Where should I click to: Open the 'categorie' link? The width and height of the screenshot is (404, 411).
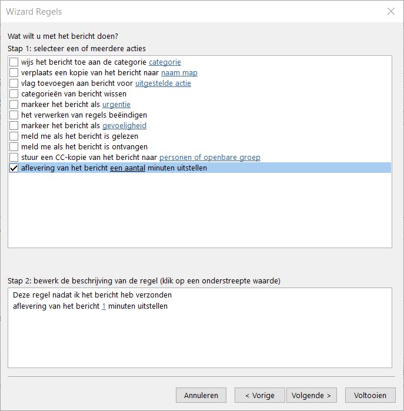(x=165, y=62)
